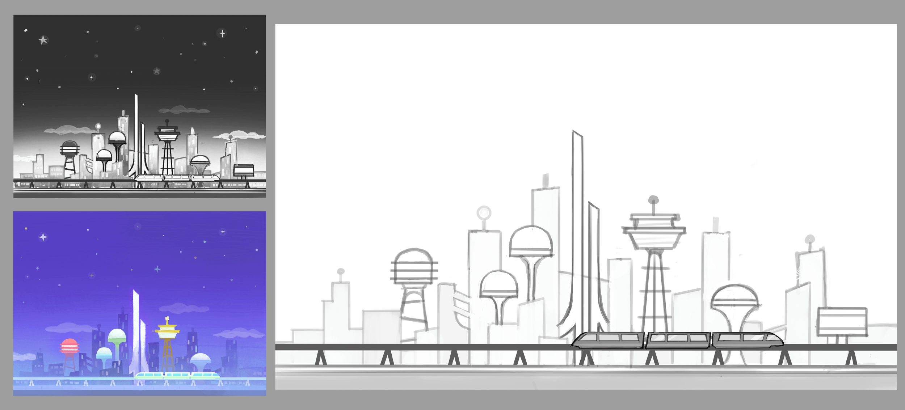Click the large white star in purple sky
Screen dimensions: 905x410
tap(43, 237)
